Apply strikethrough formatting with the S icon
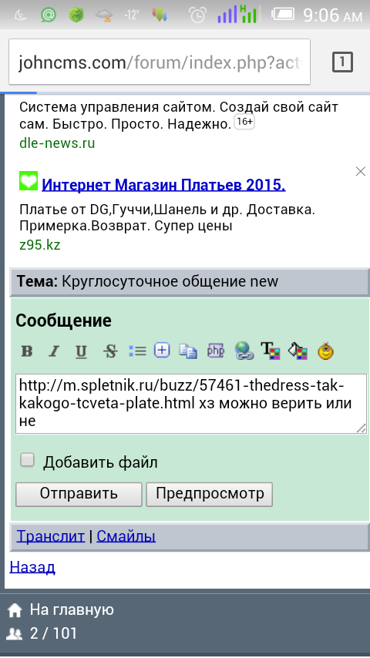370x658 pixels. (x=110, y=351)
